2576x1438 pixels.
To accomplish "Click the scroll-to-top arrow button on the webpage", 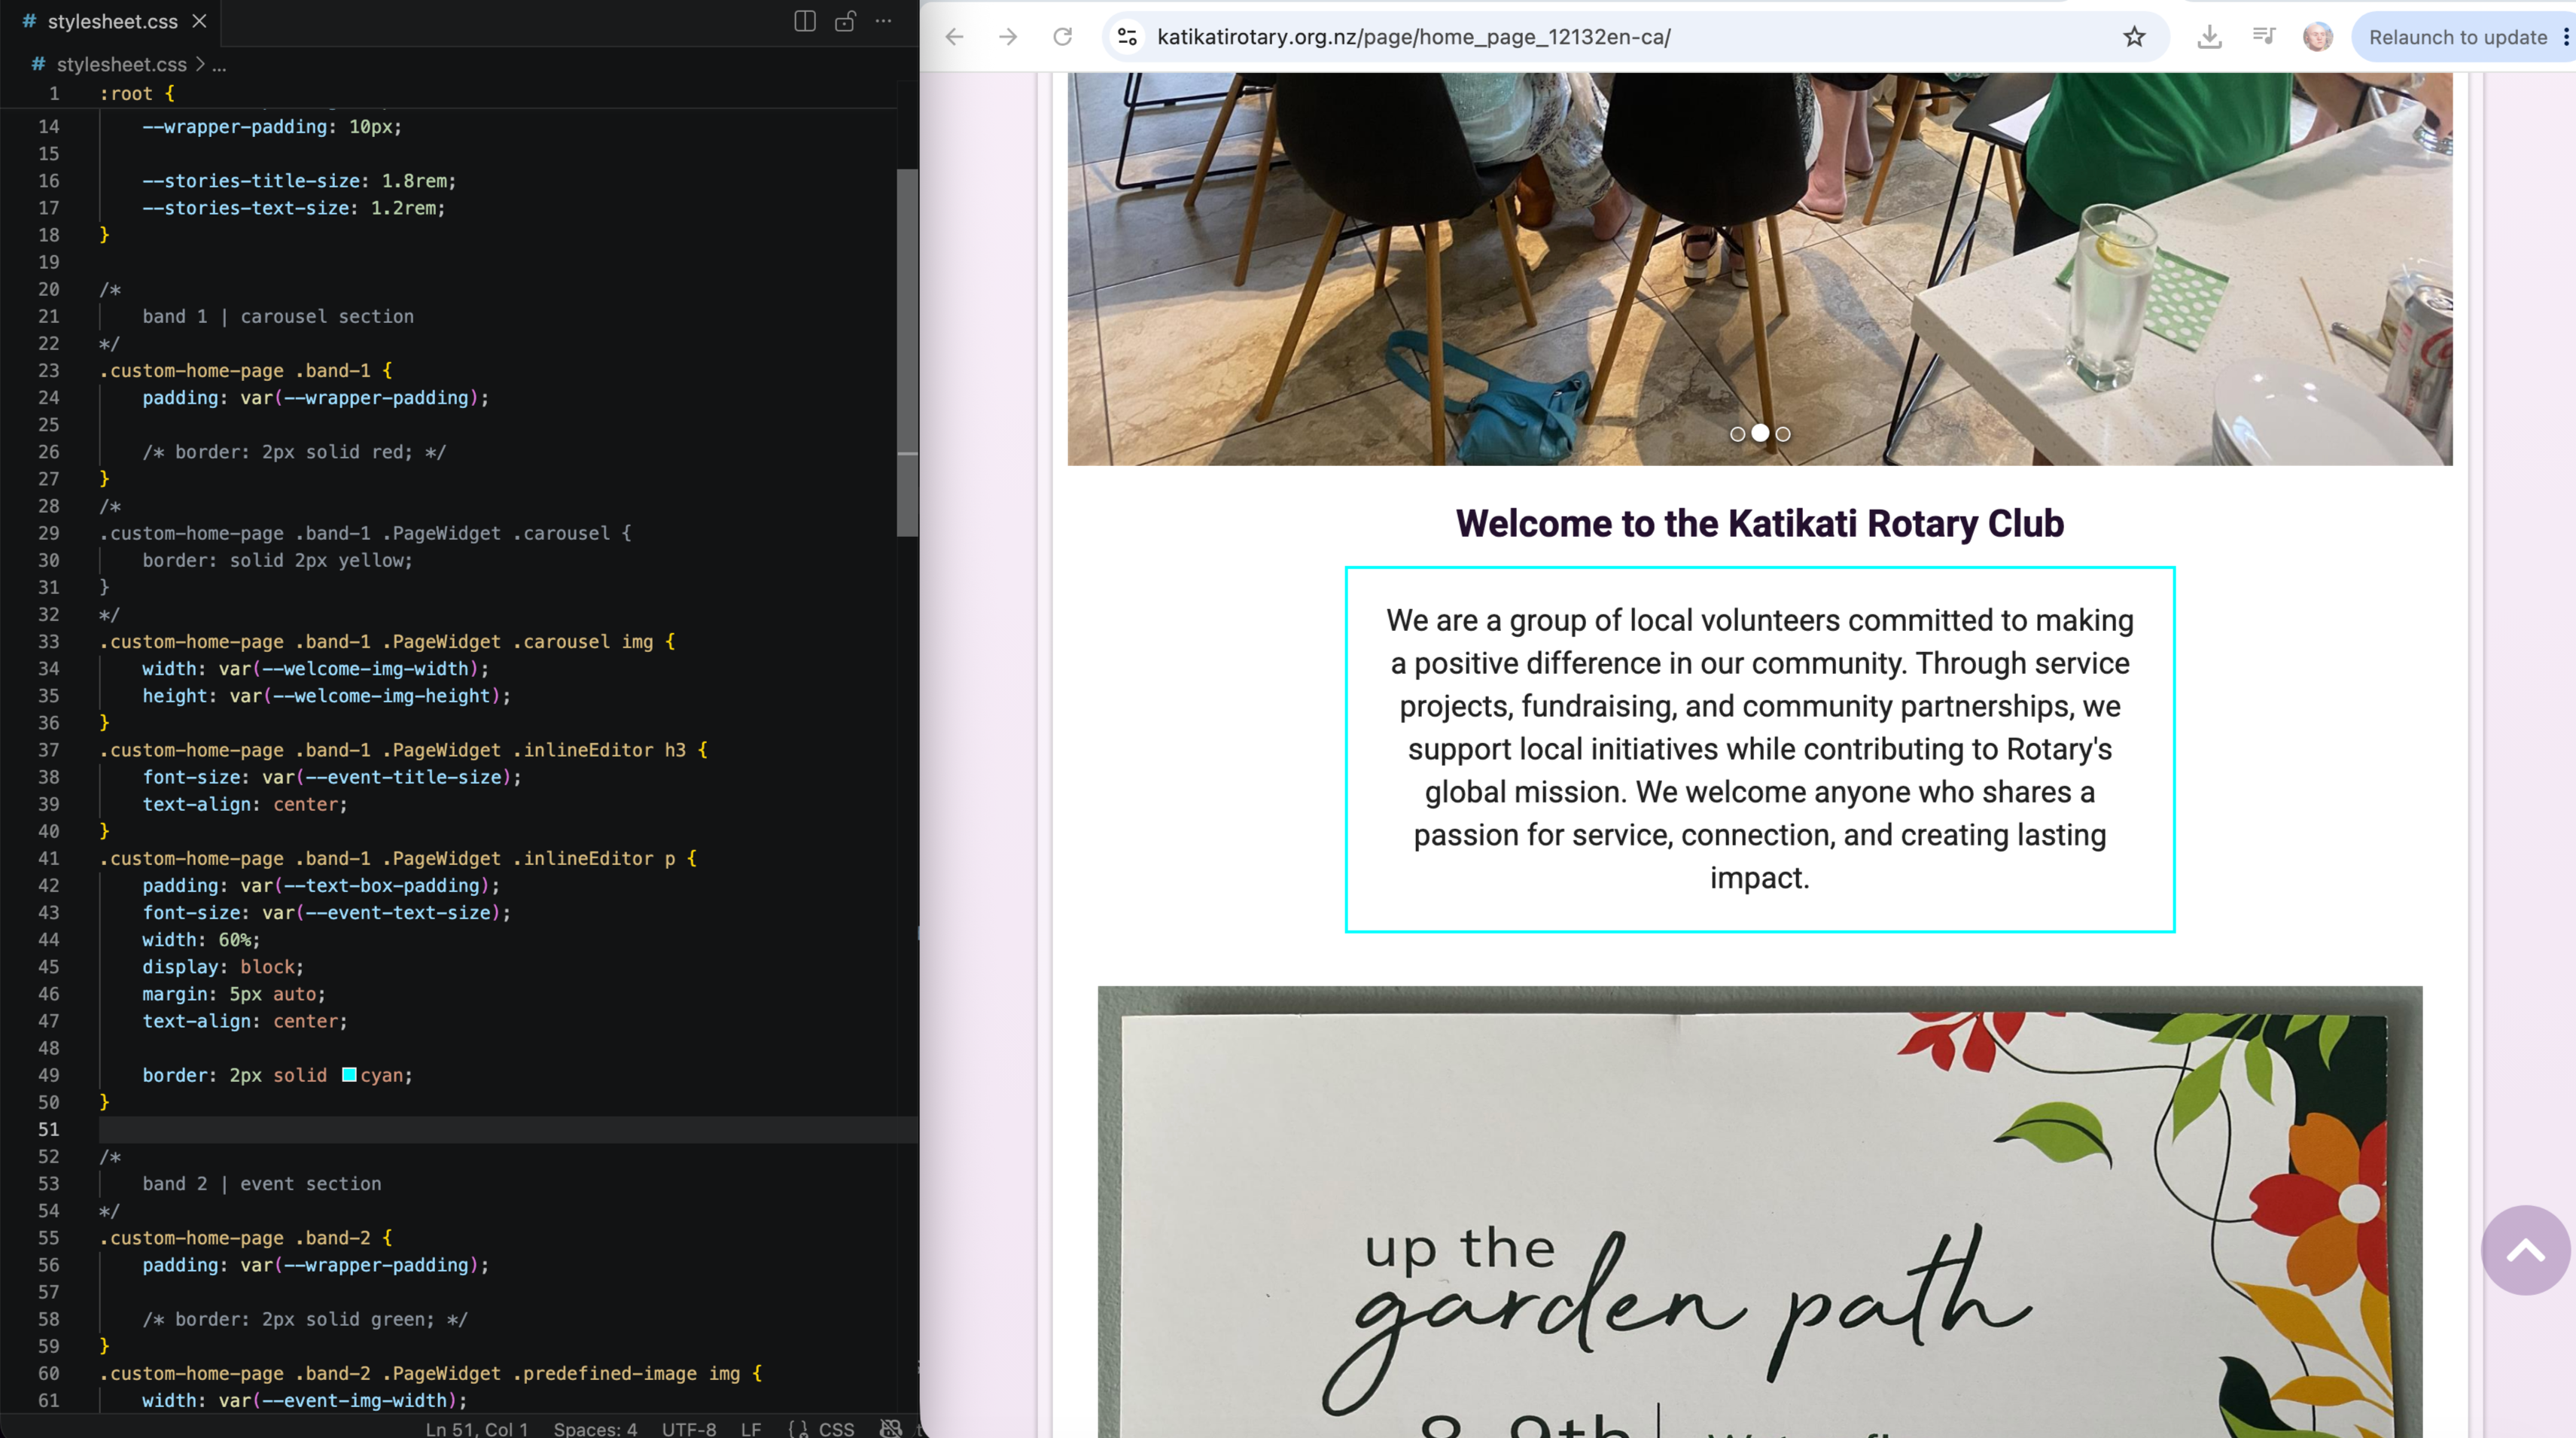I will 2525,1250.
